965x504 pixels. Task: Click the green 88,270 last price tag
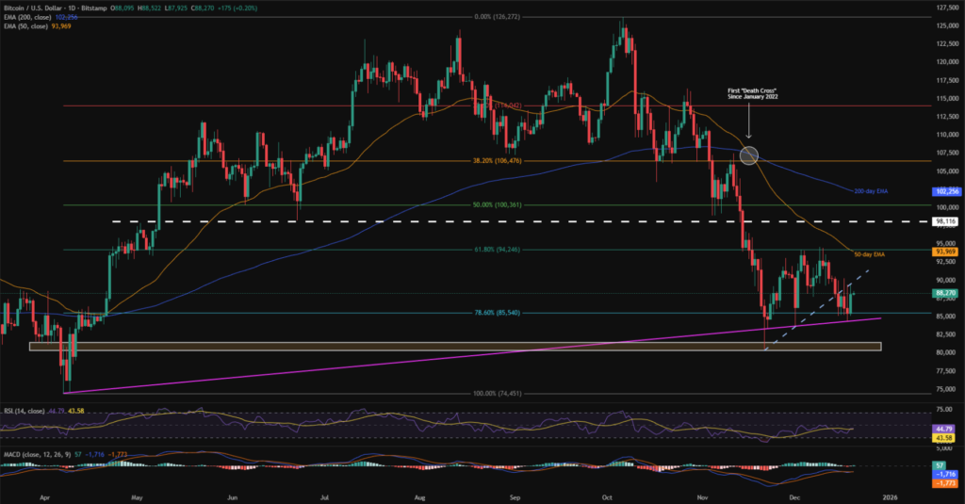coord(946,294)
